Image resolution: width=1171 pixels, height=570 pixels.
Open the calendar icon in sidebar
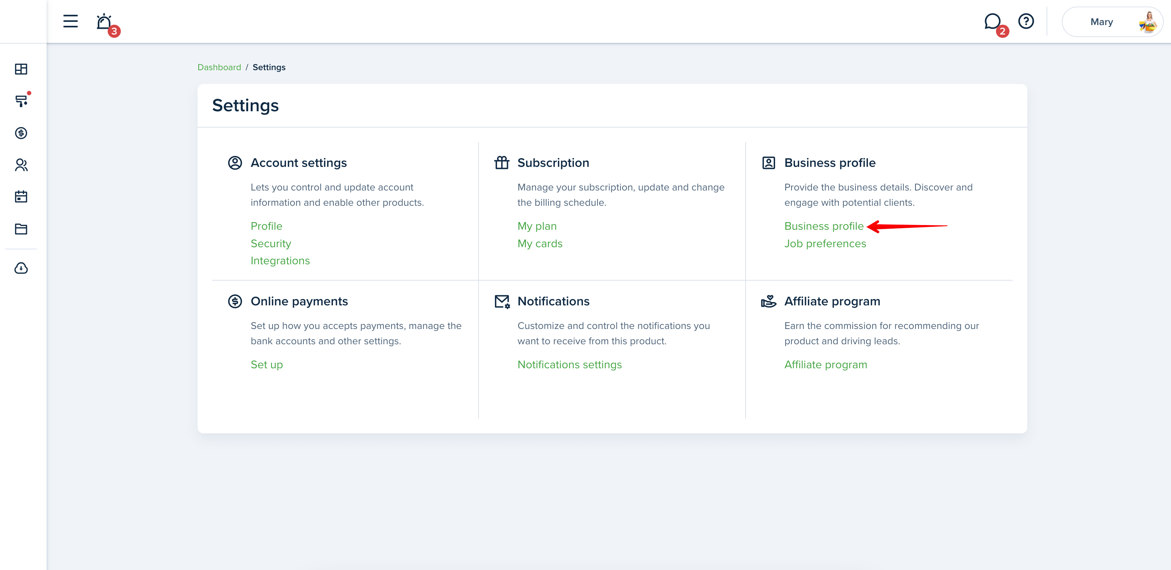21,197
